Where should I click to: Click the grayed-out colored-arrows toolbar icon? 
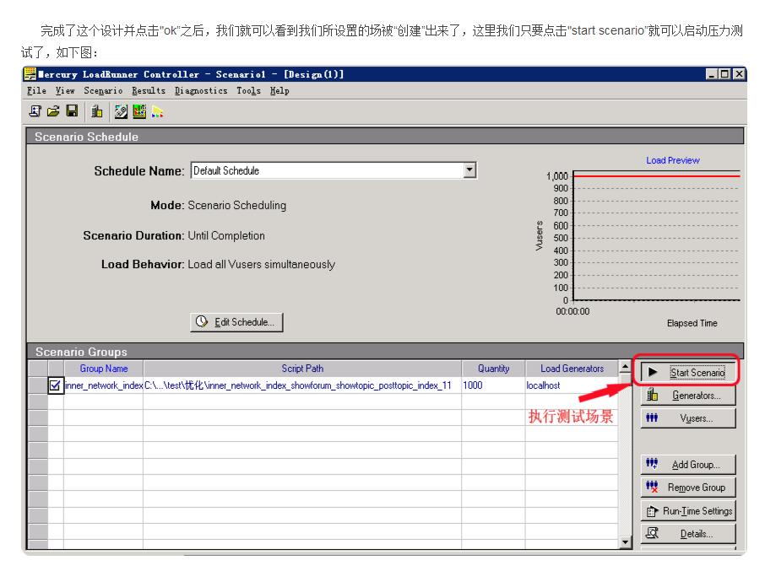157,112
